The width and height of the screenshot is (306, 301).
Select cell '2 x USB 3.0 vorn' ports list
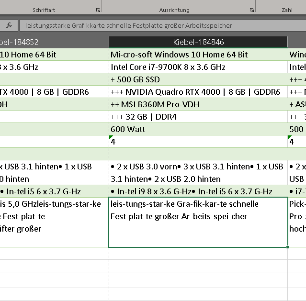point(198,173)
